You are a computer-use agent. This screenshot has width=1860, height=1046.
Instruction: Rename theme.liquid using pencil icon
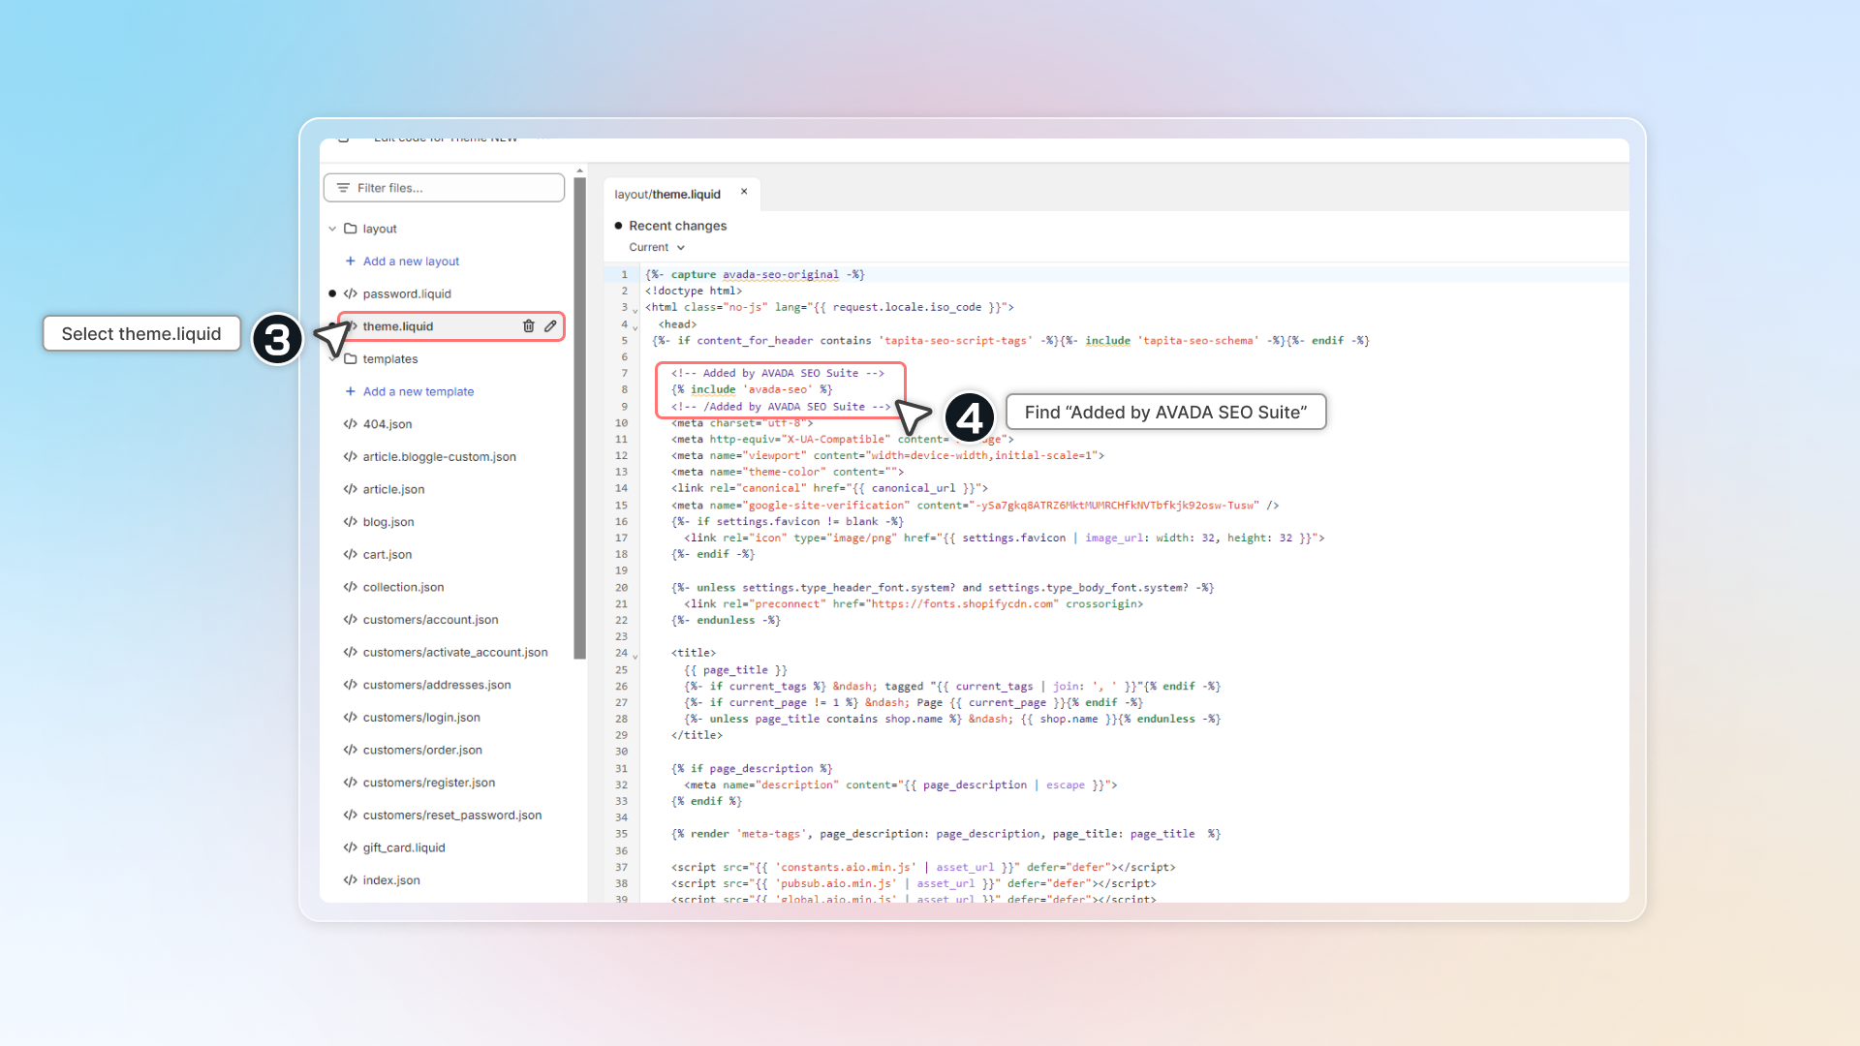pyautogui.click(x=550, y=326)
